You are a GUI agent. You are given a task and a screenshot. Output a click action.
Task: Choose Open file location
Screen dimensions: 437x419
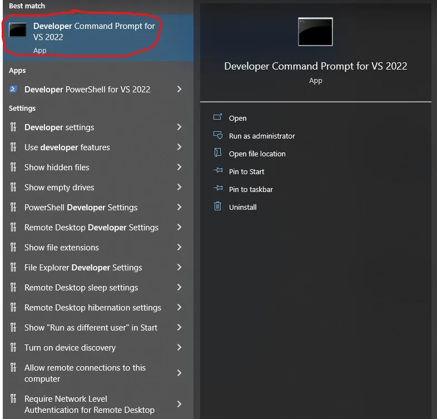coord(257,154)
